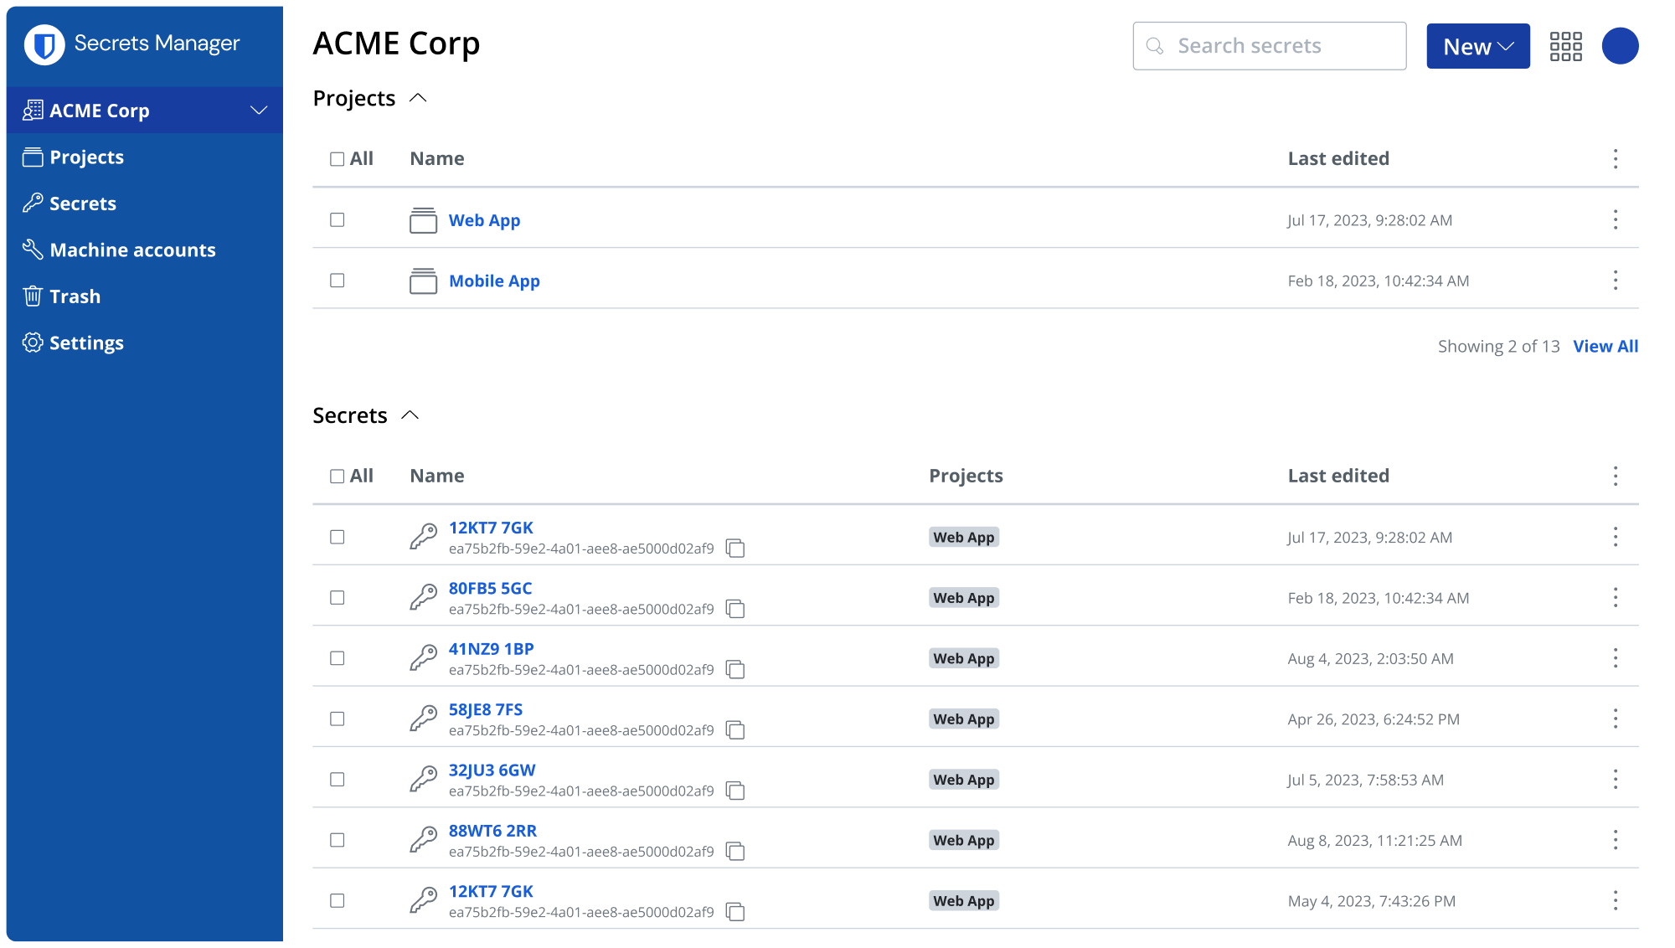Viewport: 1675px width, 948px height.
Task: Click the View All link for projects
Action: (x=1605, y=346)
